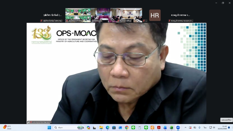The width and height of the screenshot is (233, 131).
Task: Open the weather widget showing 37°C
Action: pyautogui.click(x=7, y=128)
